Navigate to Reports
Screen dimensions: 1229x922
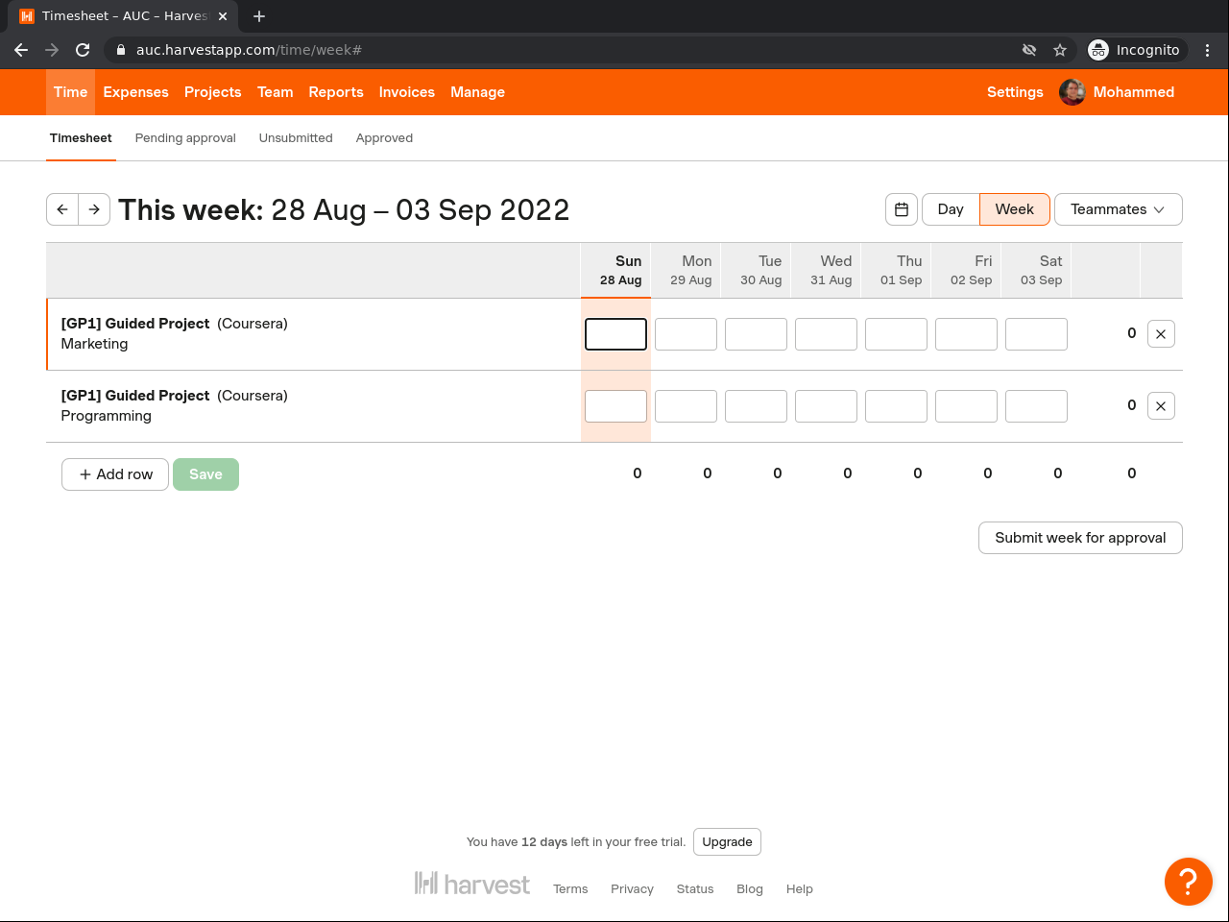tap(336, 92)
